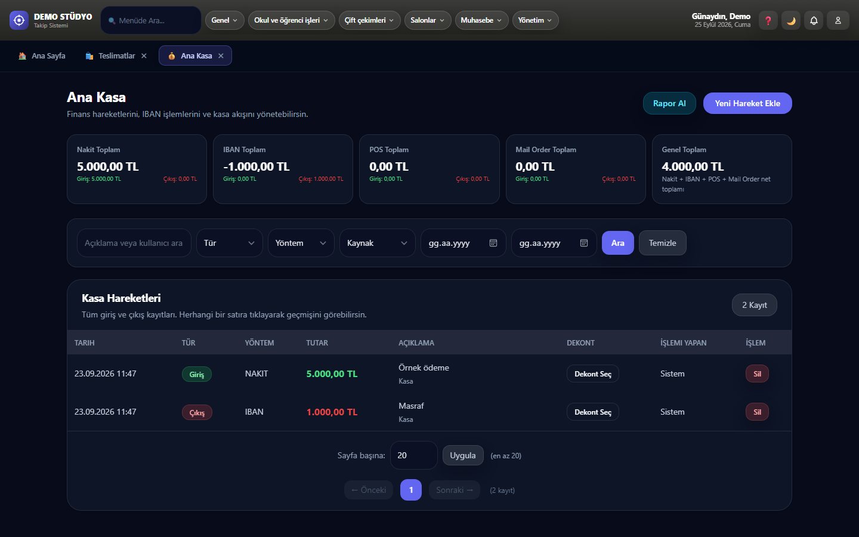This screenshot has width=859, height=537.
Task: Open the Kaynak filter dropdown
Action: (x=377, y=243)
